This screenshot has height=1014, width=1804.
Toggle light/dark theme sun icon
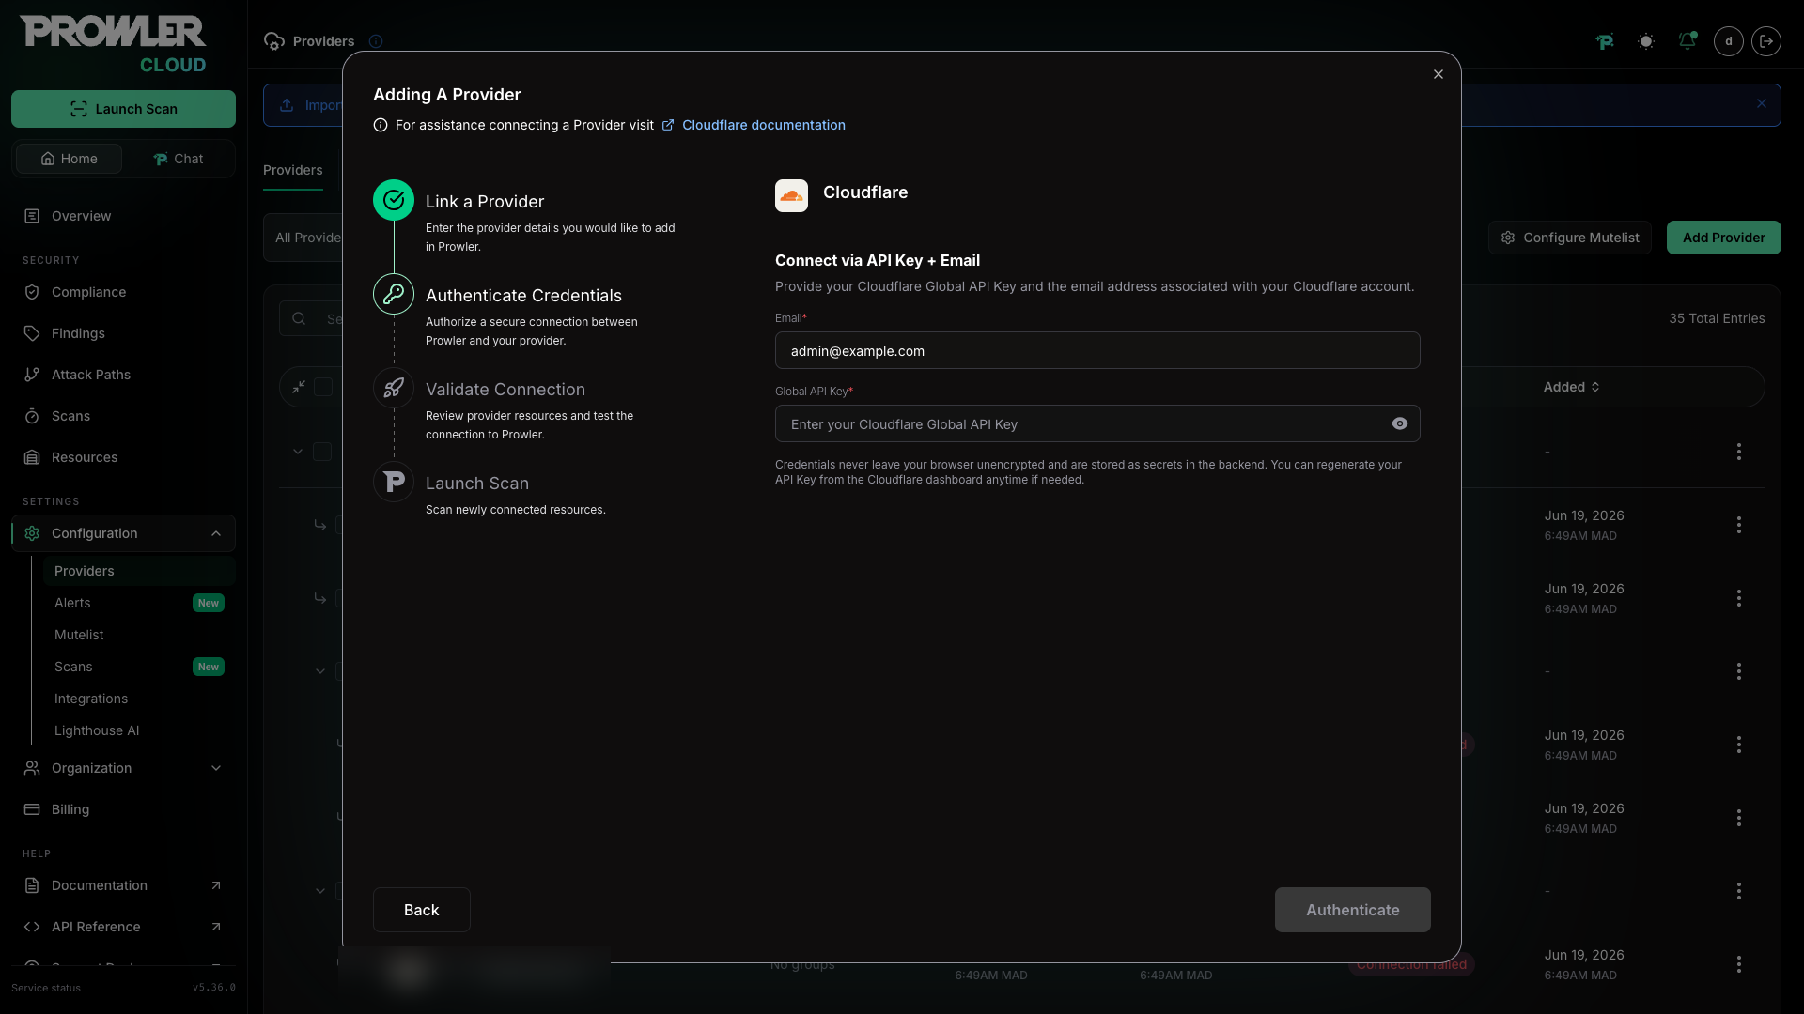(1646, 41)
